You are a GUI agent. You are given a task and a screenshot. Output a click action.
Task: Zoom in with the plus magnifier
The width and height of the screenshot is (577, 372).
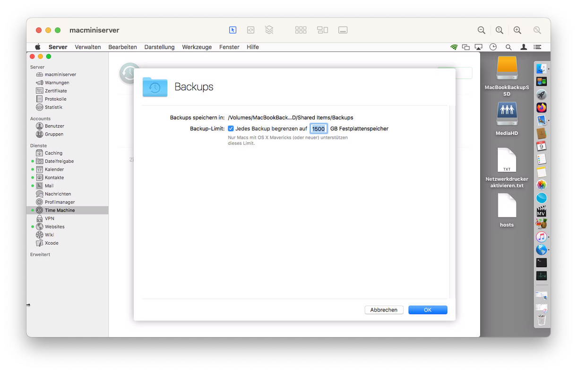517,30
